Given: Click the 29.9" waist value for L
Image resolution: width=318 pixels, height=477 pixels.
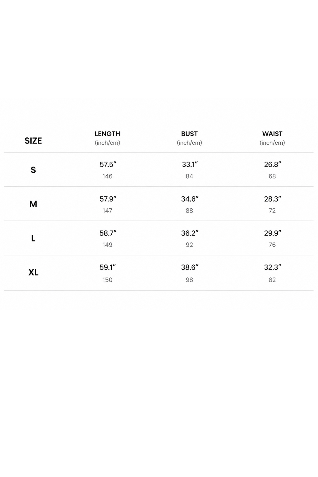Looking at the screenshot, I should [x=273, y=233].
